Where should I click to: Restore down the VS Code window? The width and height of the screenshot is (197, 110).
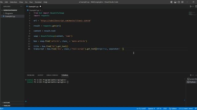click(x=193, y=2)
